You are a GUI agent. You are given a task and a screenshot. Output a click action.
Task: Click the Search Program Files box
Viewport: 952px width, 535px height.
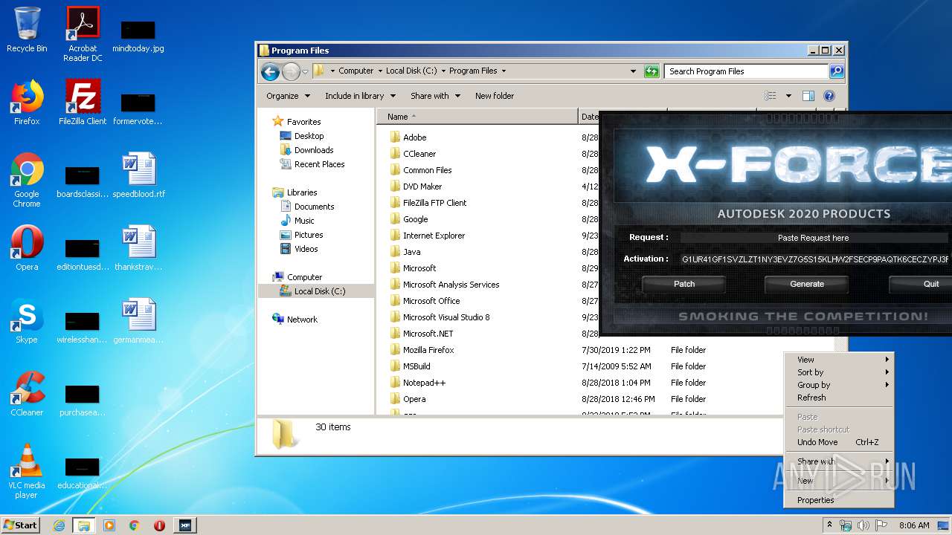746,71
